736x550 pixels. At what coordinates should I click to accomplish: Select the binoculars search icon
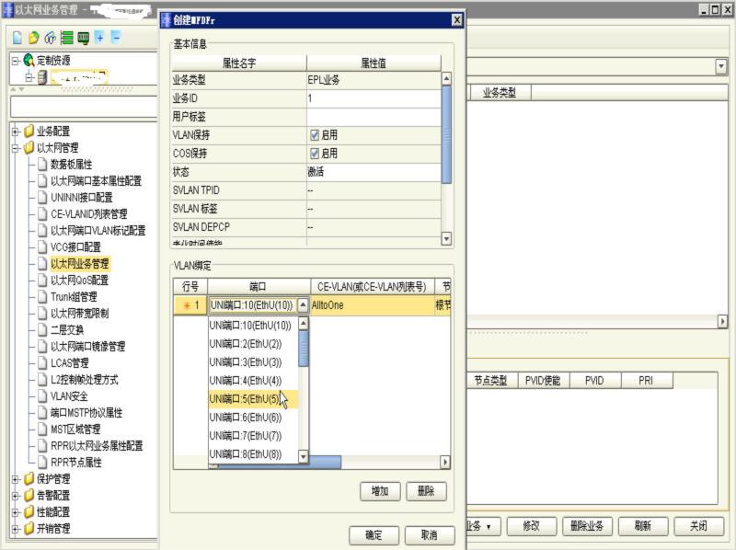(50, 39)
